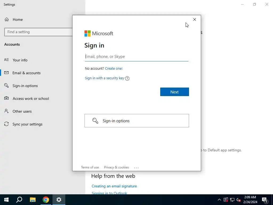Focus the Email, phone, or Skype field
The height and width of the screenshot is (205, 273).
pos(136,57)
